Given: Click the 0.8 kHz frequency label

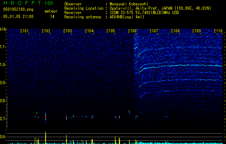Looking at the screenshot, I should point(3,101).
